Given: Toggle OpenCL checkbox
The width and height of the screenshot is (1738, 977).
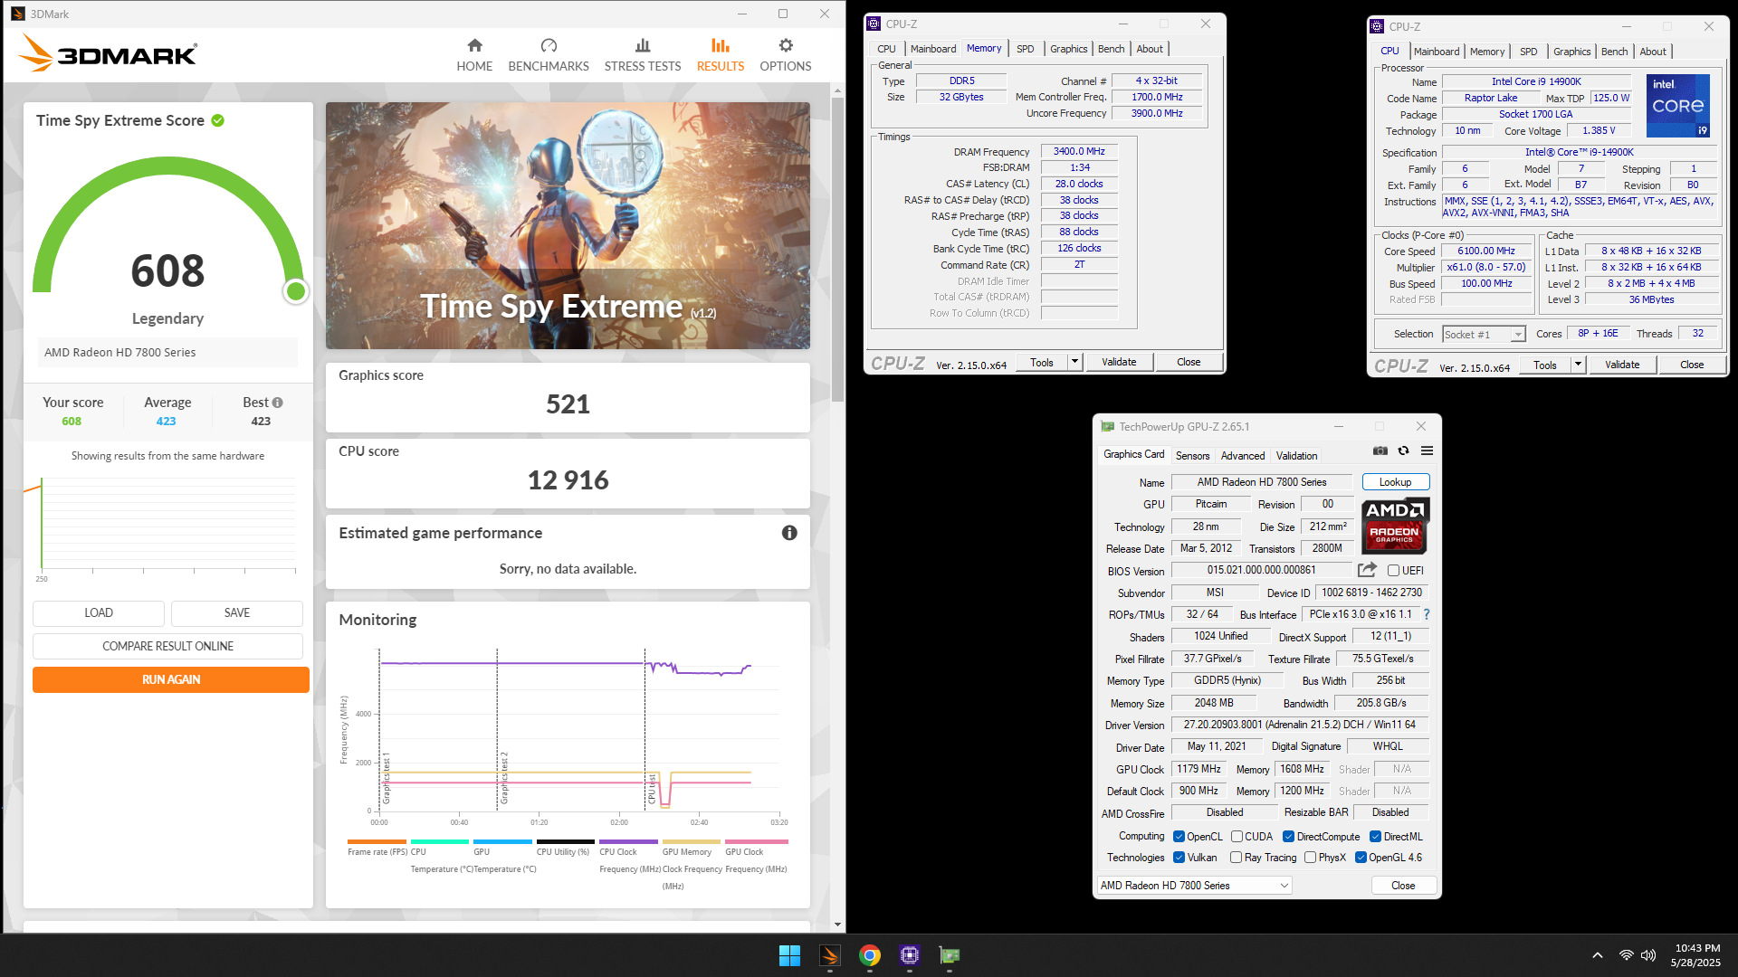Looking at the screenshot, I should point(1179,837).
